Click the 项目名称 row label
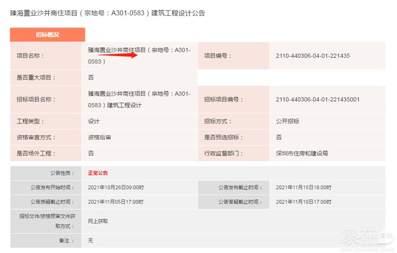This screenshot has width=397, height=253. tap(31, 55)
